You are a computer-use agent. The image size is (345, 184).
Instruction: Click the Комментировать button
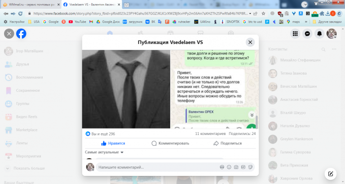170,143
